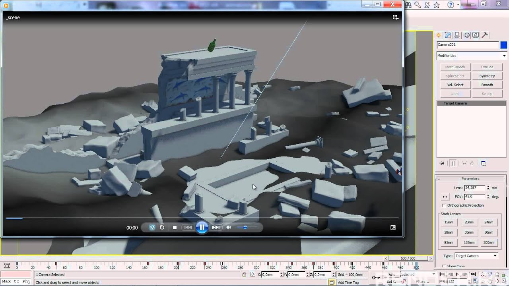Click the FOV value spinner

pos(488,197)
